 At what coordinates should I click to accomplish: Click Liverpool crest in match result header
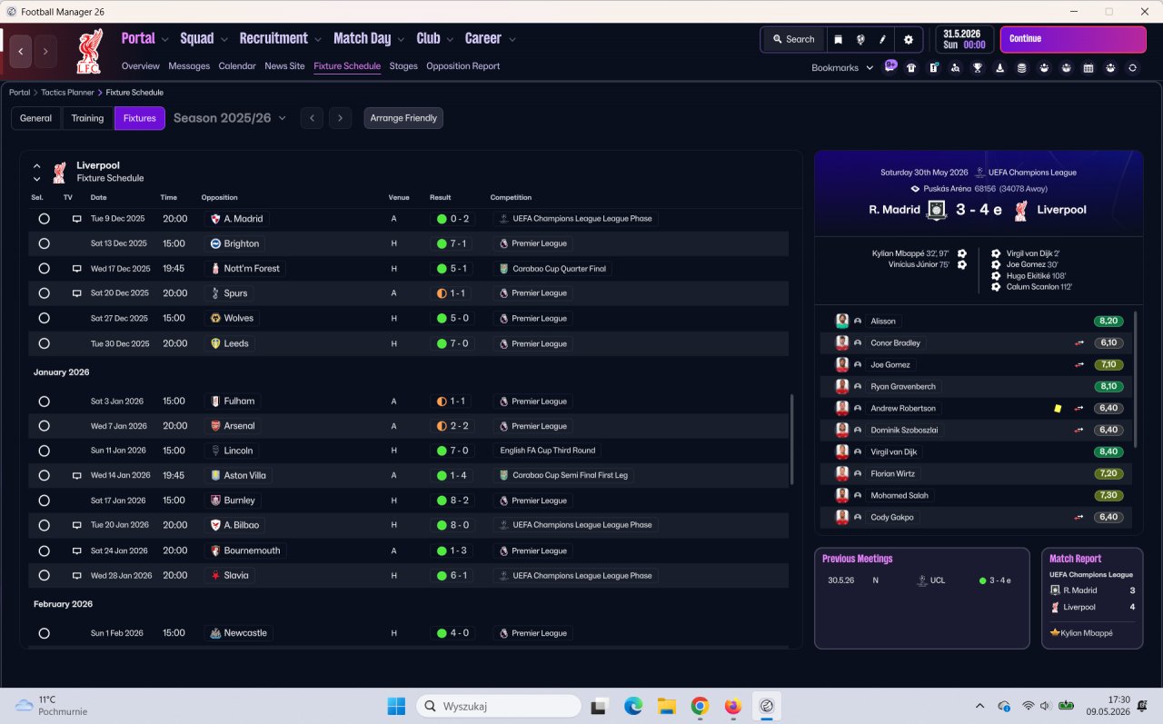click(x=1021, y=210)
